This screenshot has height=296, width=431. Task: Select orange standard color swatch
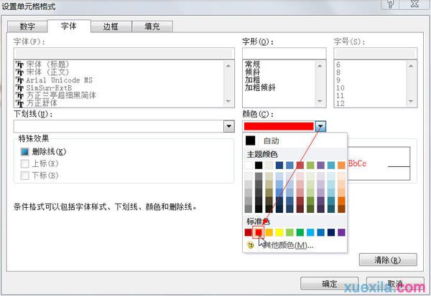tap(269, 232)
